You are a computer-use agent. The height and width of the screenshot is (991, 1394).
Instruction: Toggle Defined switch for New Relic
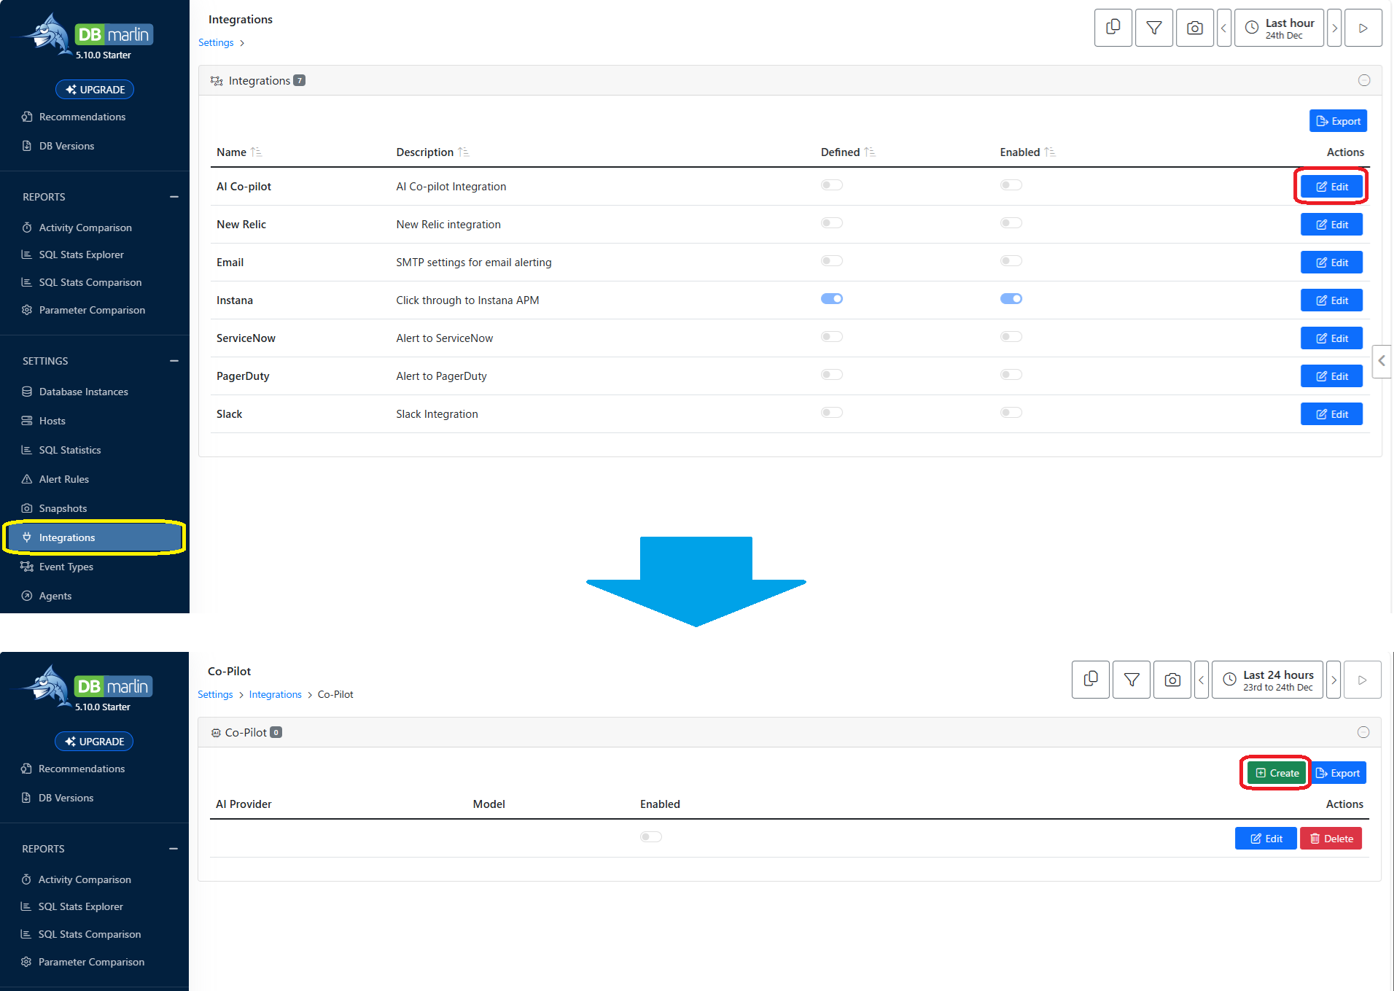pos(831,223)
